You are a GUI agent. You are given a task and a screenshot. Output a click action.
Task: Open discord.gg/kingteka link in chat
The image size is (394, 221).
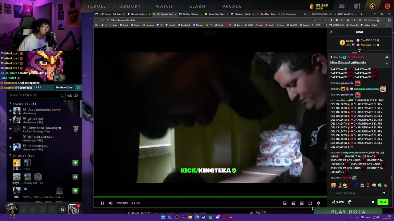click(348, 62)
